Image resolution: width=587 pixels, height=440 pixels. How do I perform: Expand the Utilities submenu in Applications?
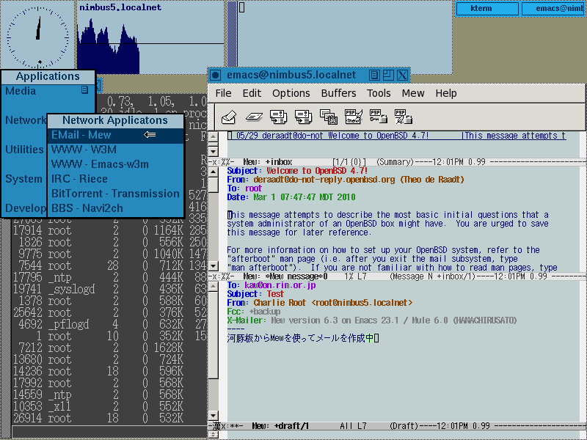point(24,150)
